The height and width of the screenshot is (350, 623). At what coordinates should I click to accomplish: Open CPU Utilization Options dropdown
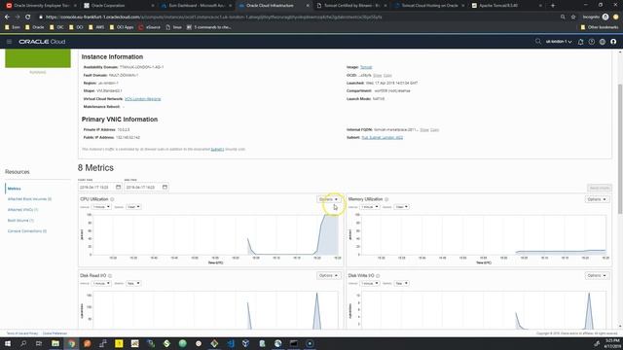328,199
